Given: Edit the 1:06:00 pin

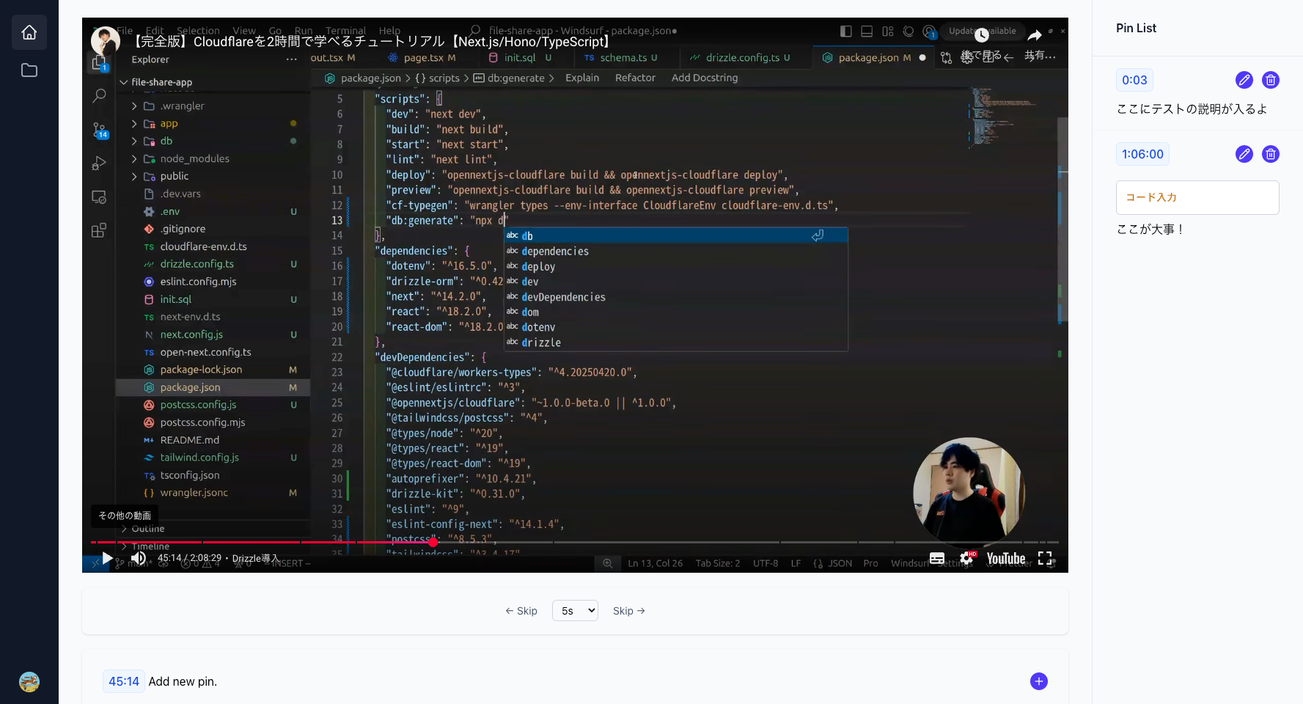Looking at the screenshot, I should (1244, 154).
